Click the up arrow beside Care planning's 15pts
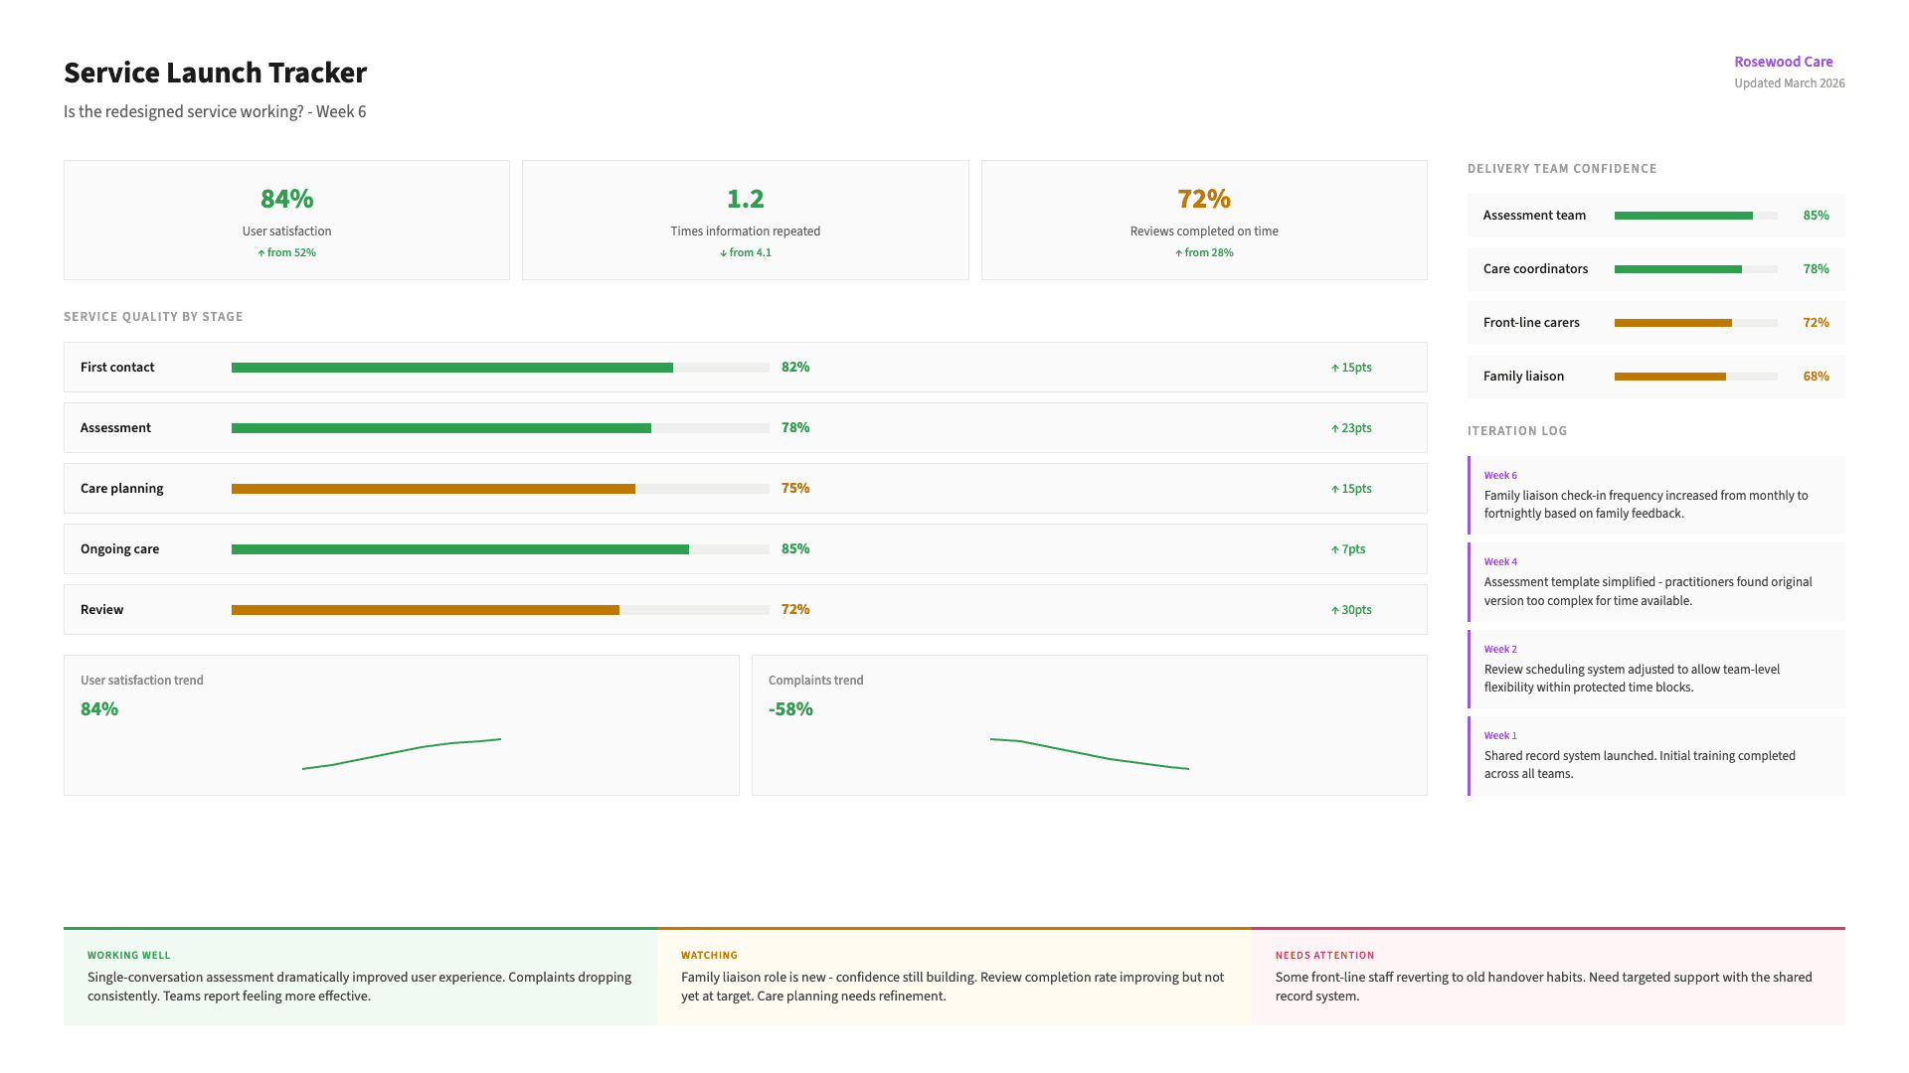The width and height of the screenshot is (1909, 1073). coord(1334,488)
